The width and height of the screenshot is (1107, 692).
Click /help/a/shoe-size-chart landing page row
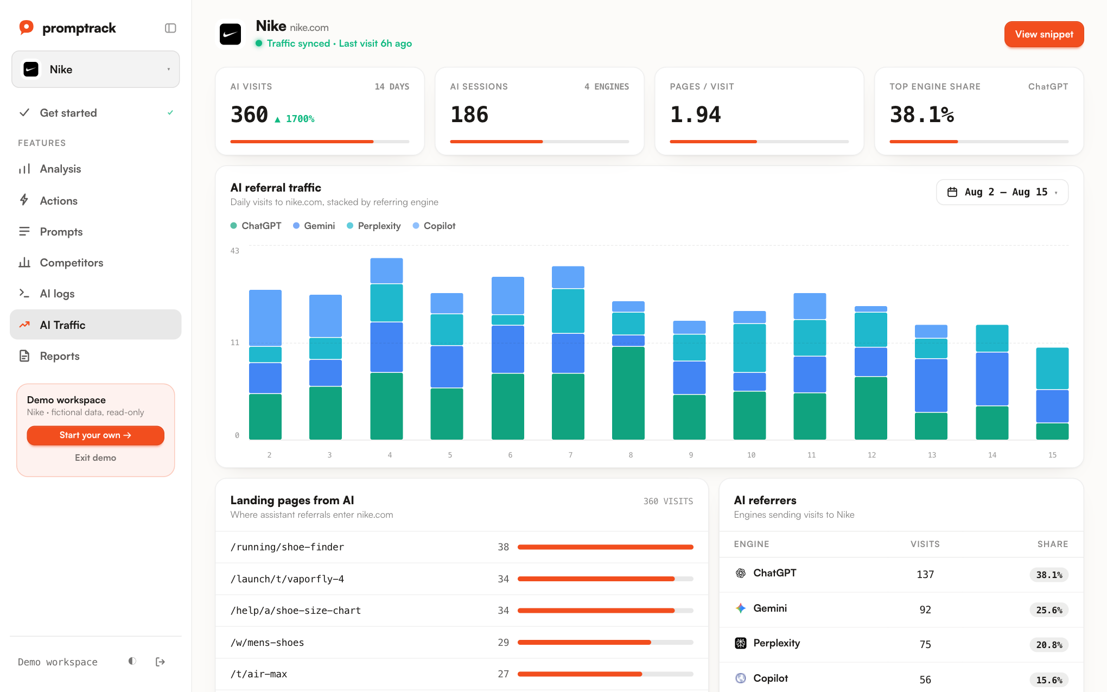coord(462,611)
